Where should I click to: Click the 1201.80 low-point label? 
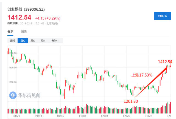click(131, 101)
